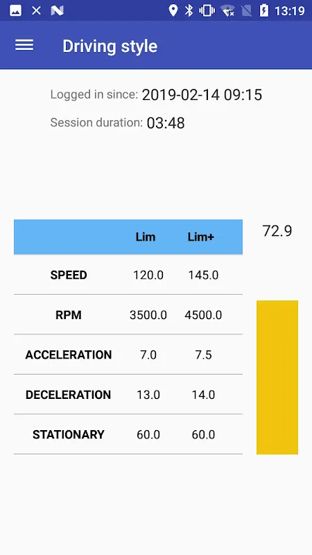Viewport: 312px width, 555px height.
Task: Tap the Bluetooth status bar icon
Action: [189, 10]
